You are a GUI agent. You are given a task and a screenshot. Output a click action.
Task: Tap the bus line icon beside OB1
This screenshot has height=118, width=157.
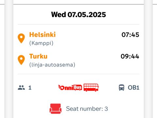pyautogui.click(x=121, y=88)
